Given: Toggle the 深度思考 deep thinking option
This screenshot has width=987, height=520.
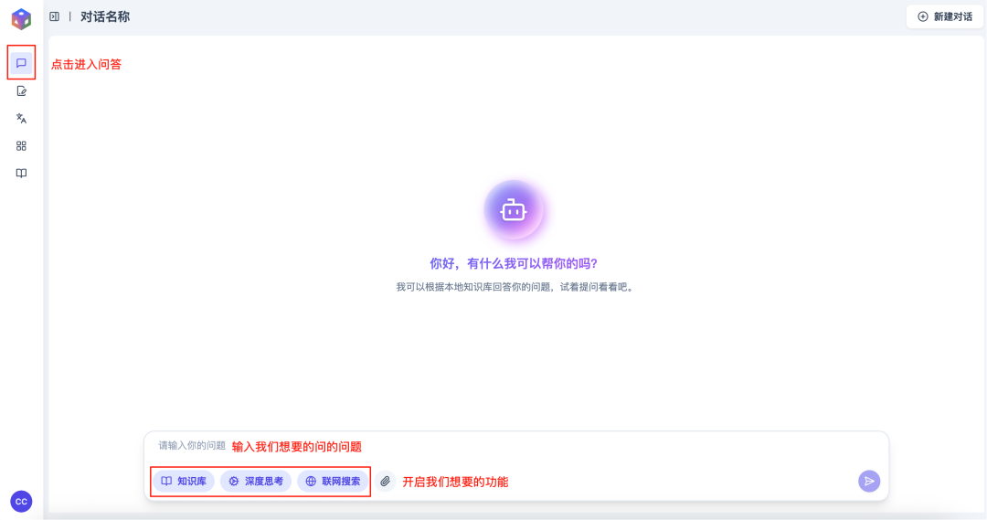Looking at the screenshot, I should [256, 482].
